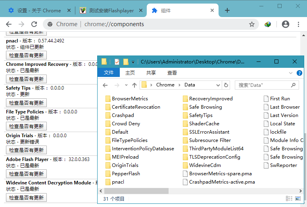Screen dimensions: 307x207
Task: Click the Properties icon in the Explorer title bar
Action: click(x=117, y=62)
